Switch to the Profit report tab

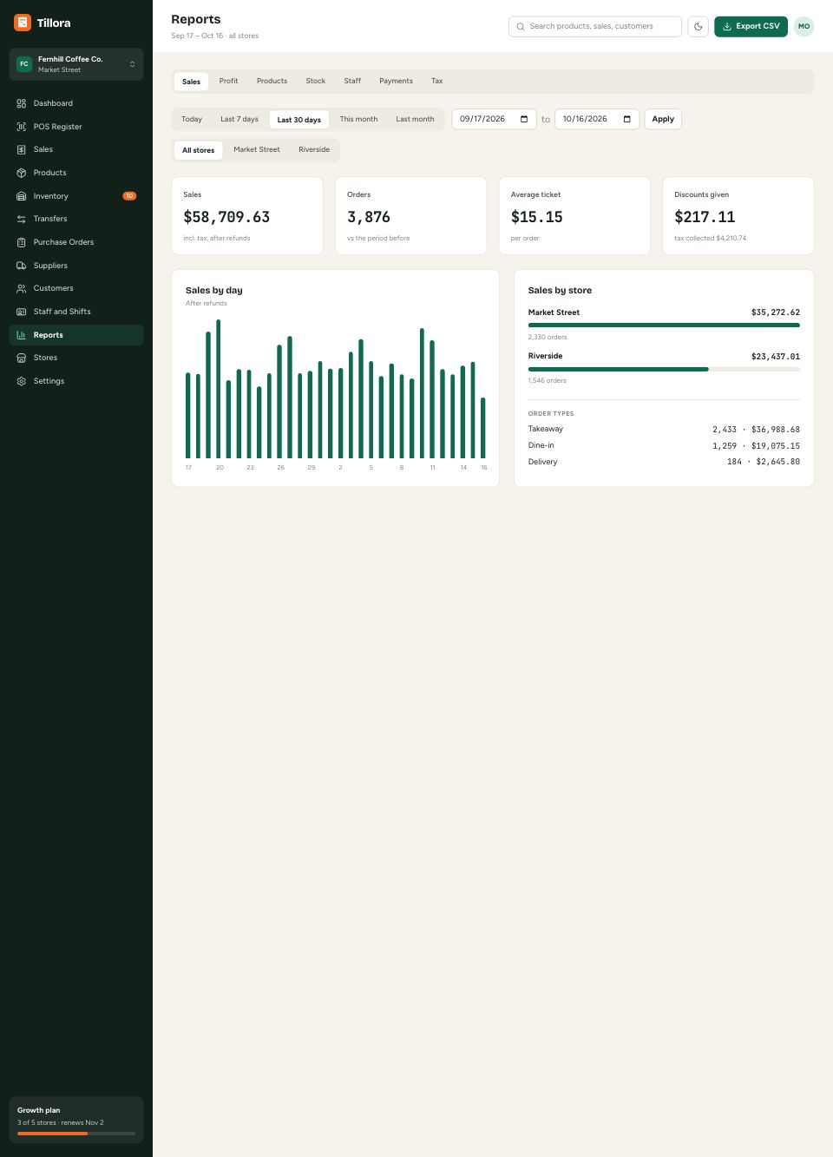229,81
